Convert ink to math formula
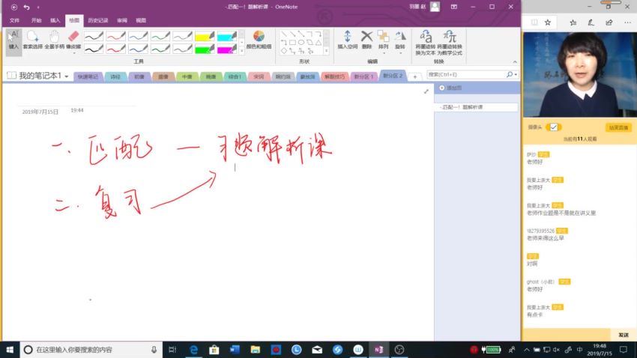 coord(450,42)
